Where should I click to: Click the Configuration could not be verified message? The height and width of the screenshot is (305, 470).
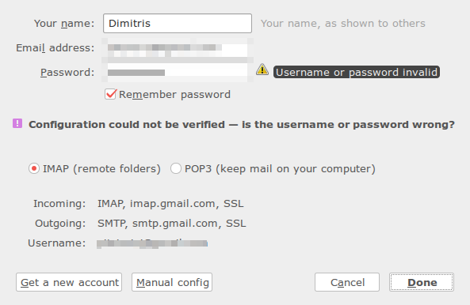242,124
